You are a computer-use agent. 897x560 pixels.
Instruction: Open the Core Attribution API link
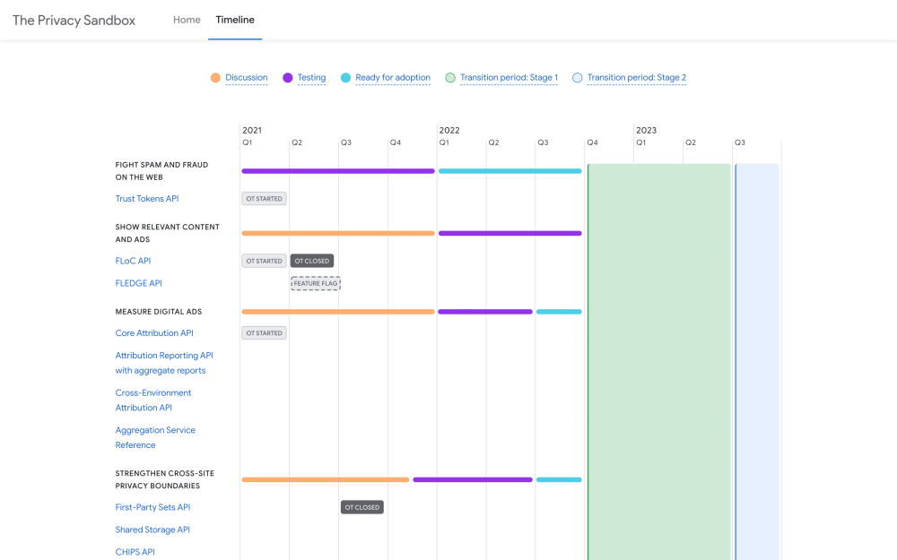(x=154, y=333)
